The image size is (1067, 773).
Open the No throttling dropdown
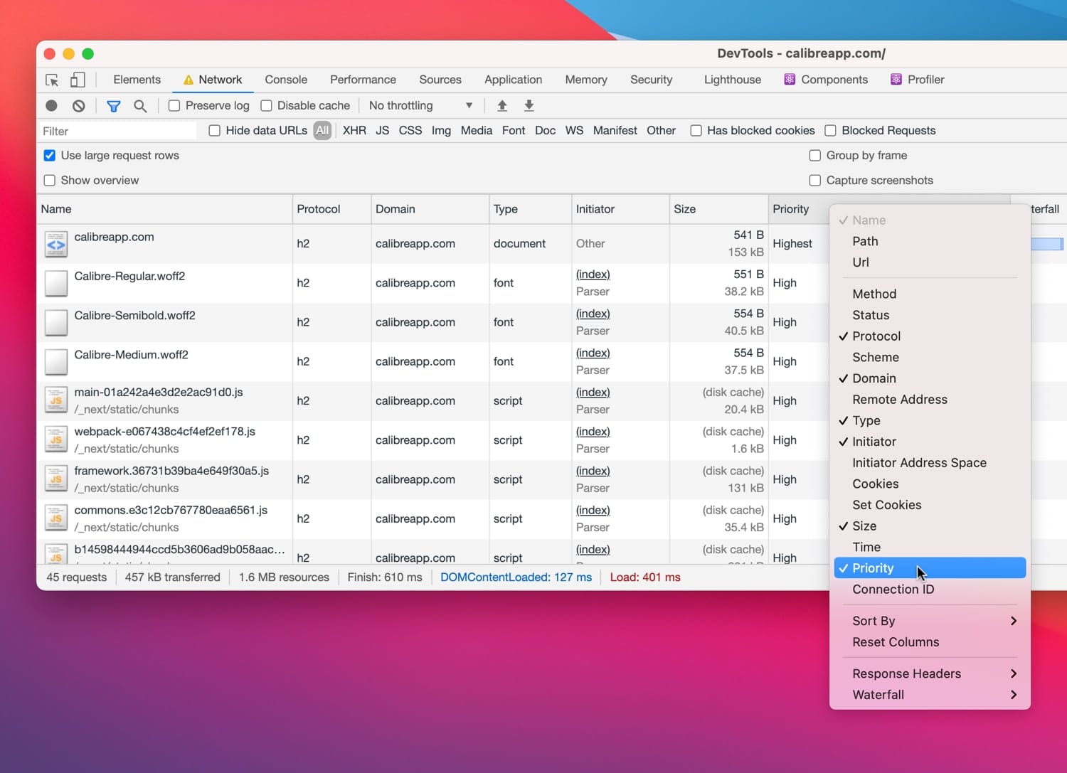(420, 106)
